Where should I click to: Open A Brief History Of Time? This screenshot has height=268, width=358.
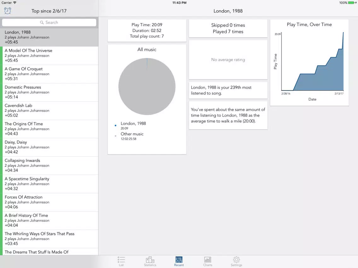[x=49, y=221]
